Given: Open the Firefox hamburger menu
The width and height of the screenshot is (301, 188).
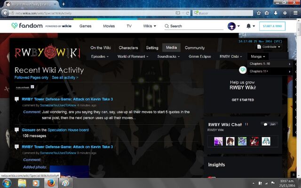Looking at the screenshot, I should (x=295, y=13).
